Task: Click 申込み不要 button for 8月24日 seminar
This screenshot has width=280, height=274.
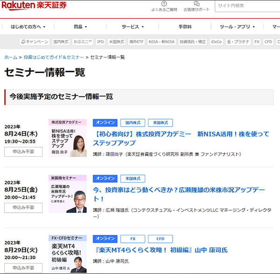Action: (23, 152)
